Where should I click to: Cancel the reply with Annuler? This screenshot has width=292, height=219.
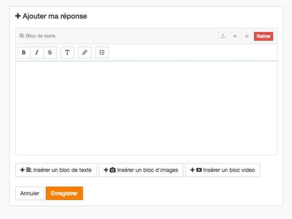tap(30, 193)
